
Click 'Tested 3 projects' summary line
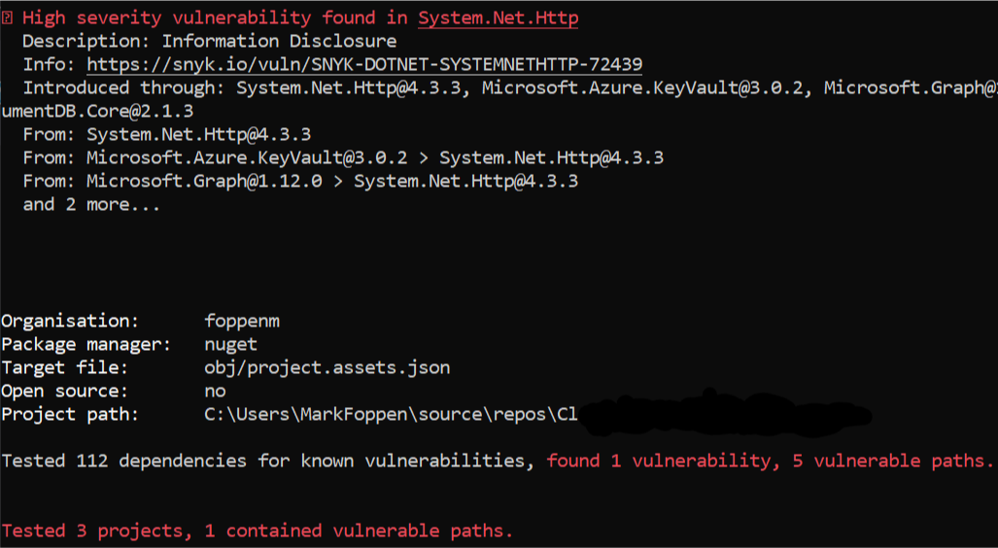[258, 531]
